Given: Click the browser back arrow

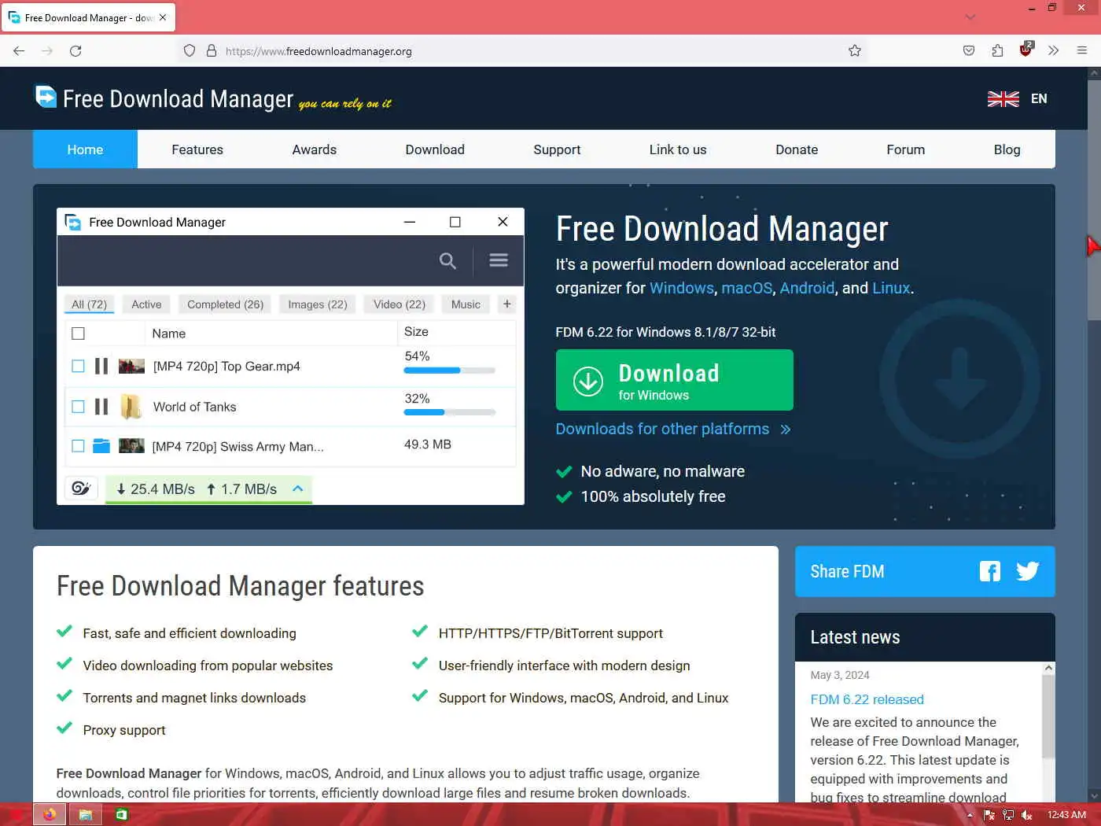Looking at the screenshot, I should (x=19, y=50).
